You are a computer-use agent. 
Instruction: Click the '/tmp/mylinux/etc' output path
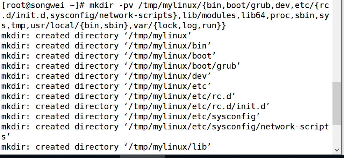[x=167, y=86]
